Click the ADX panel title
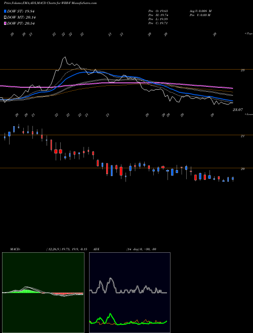Viewport: 253px width, 333px height. point(96,249)
